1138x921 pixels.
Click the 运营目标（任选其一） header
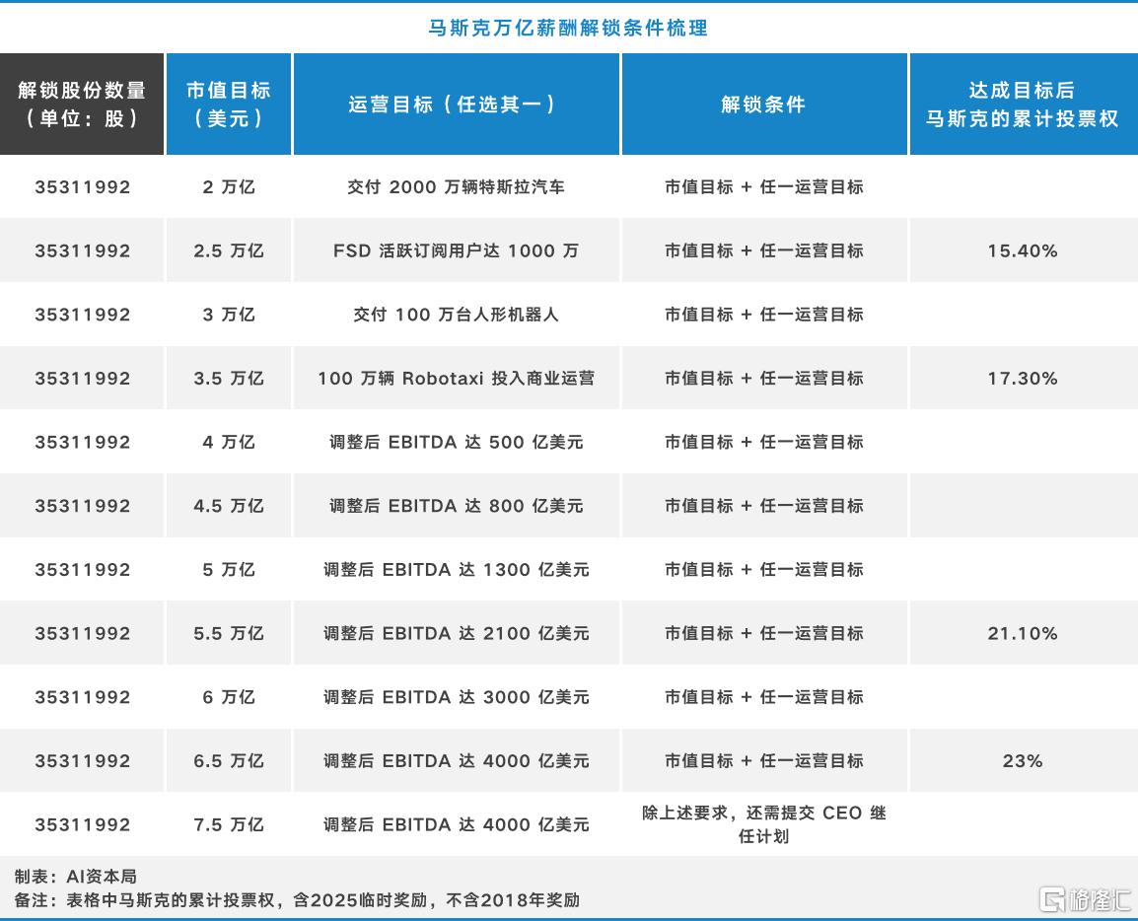pos(457,104)
